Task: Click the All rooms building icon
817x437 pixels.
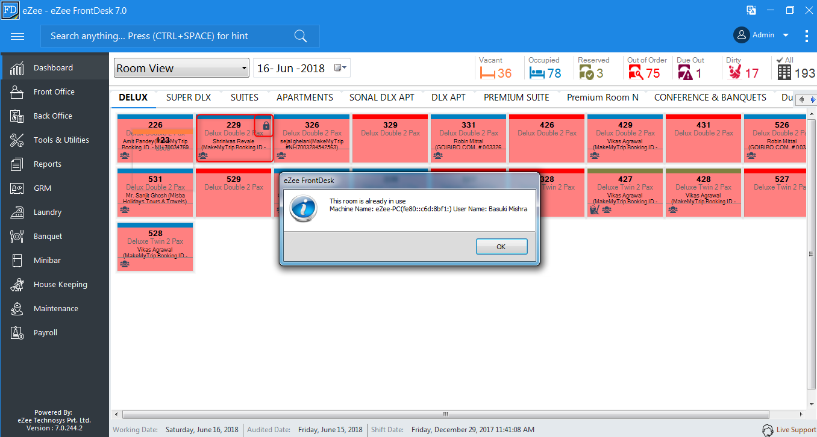Action: [x=784, y=73]
